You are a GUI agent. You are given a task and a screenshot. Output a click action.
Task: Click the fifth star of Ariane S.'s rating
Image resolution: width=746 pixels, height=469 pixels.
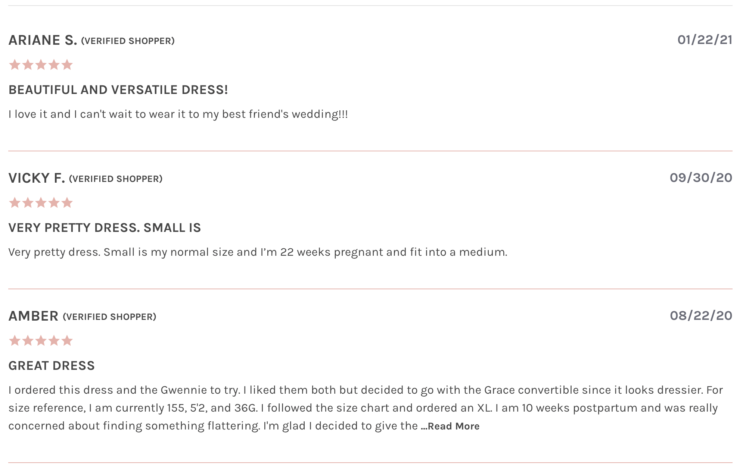(x=67, y=65)
